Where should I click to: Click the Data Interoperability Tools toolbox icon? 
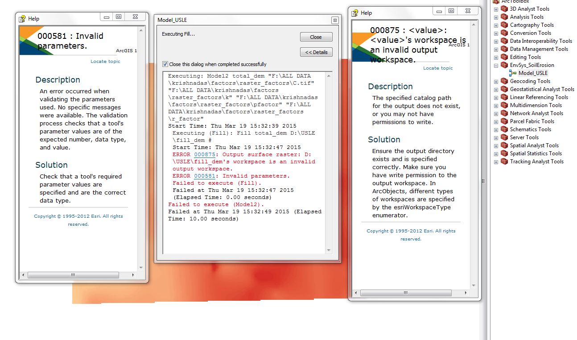pos(504,41)
